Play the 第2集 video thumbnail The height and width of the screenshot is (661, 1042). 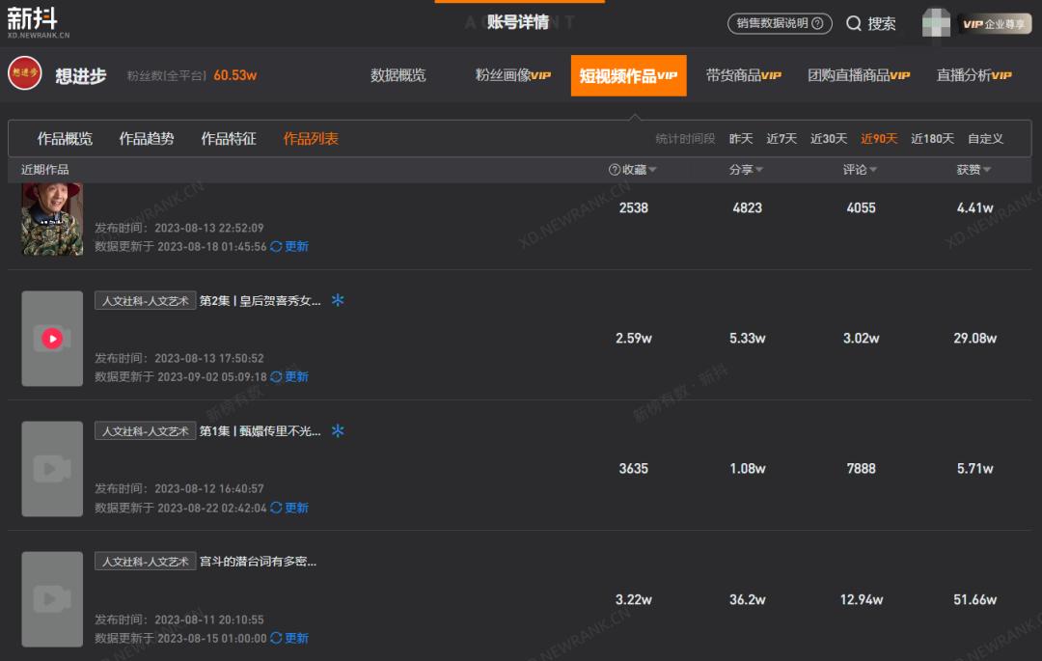(52, 338)
